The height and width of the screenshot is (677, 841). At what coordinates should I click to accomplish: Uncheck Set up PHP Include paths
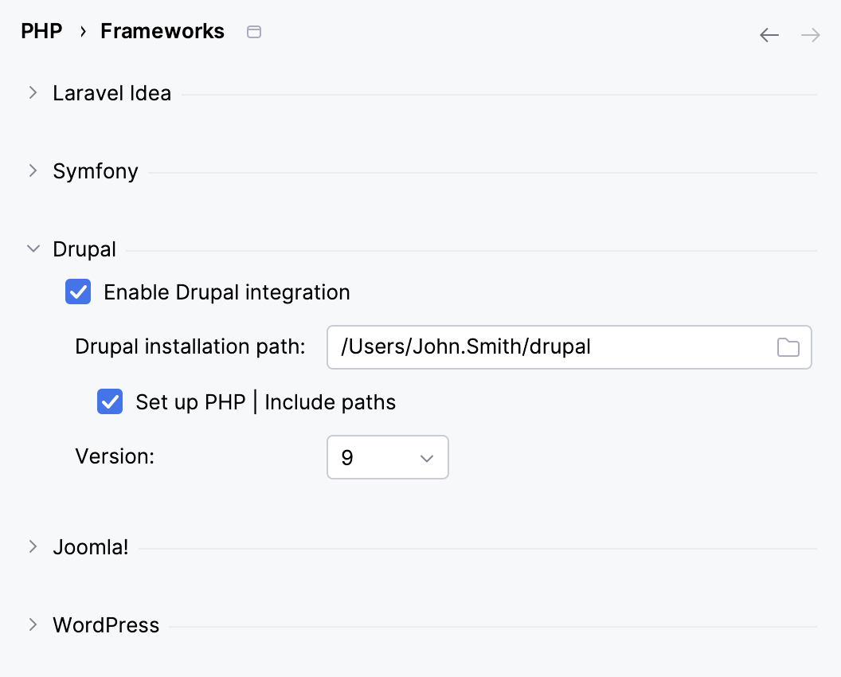pos(109,402)
